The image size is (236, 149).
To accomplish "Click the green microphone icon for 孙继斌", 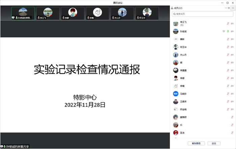I will [228, 31].
